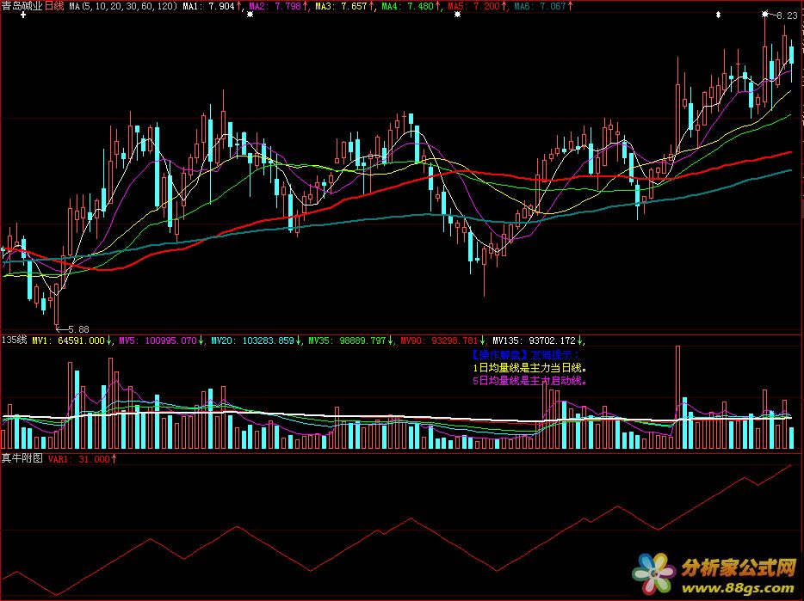The width and height of the screenshot is (804, 601).
Task: Select the 真牛附图 indicator panel title
Action: 22,459
